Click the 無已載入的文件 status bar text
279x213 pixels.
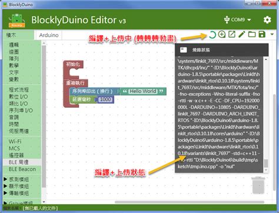40,208
